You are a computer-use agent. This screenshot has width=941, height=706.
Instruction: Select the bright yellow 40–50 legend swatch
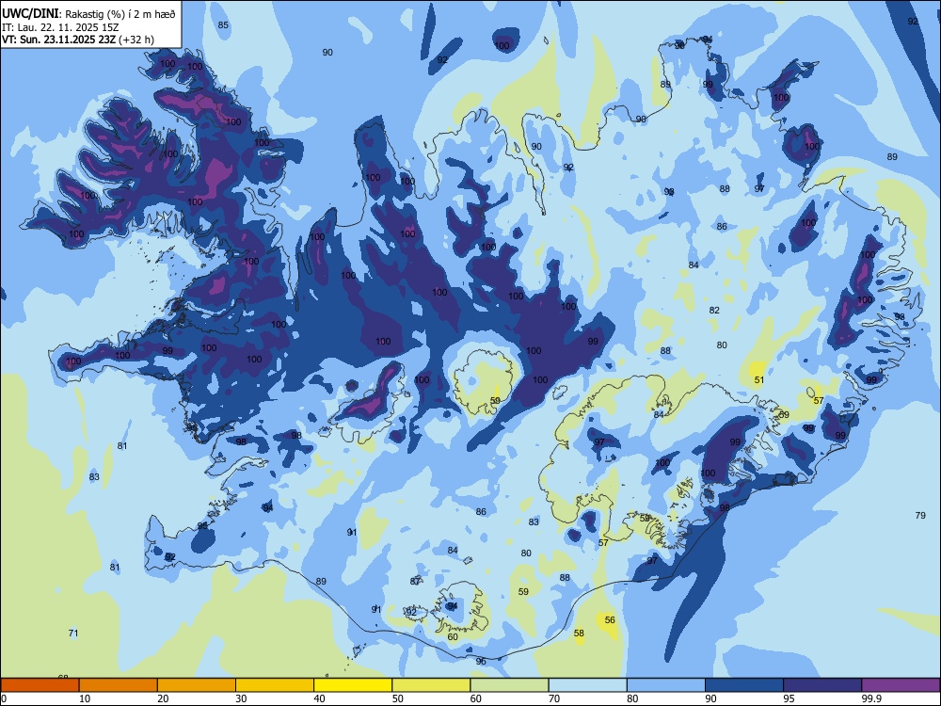tap(353, 685)
